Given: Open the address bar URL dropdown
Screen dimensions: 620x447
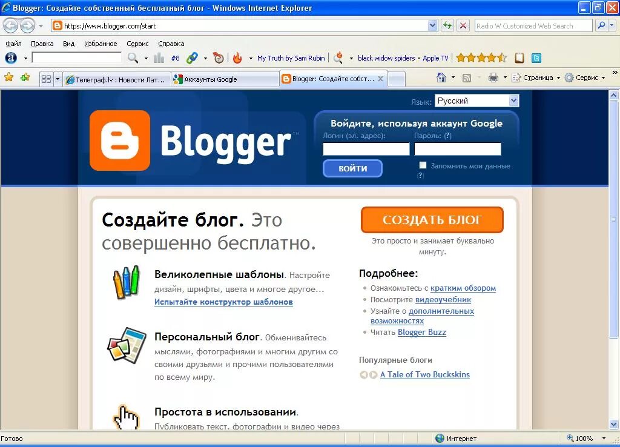Looking at the screenshot, I should coord(432,25).
